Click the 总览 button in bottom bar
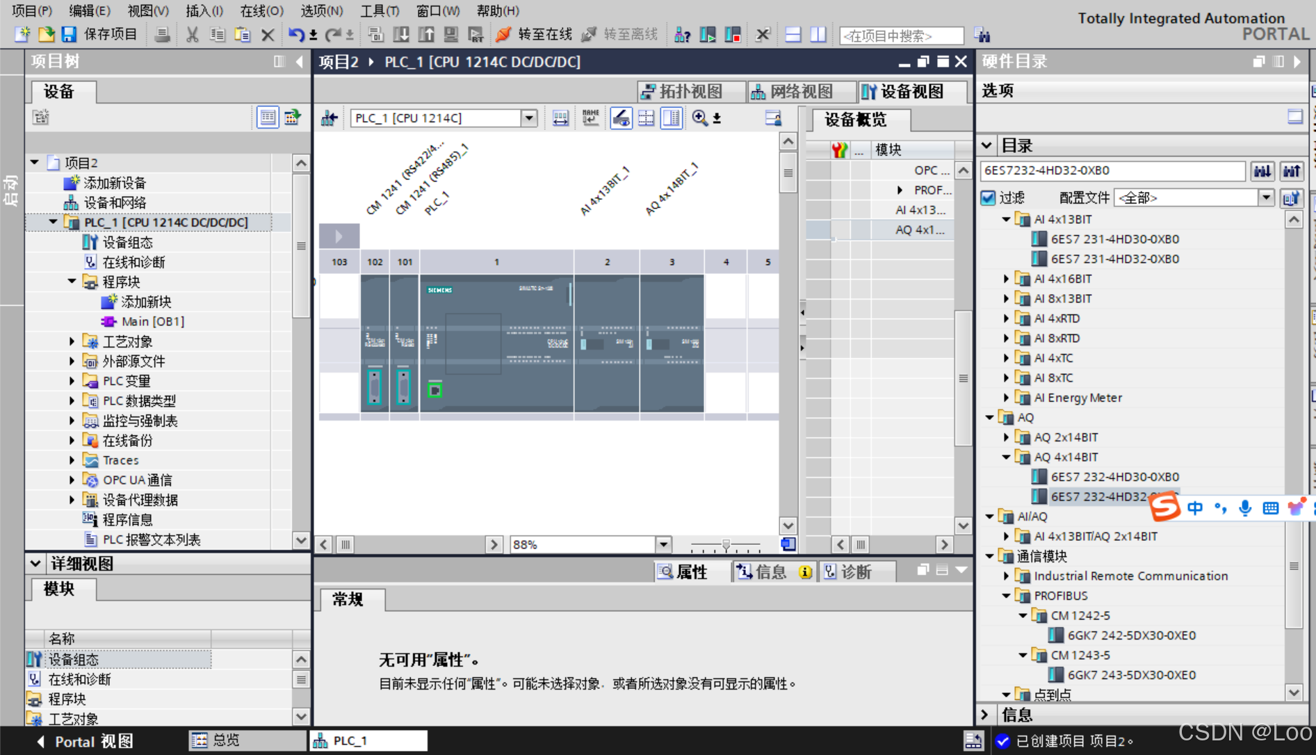The image size is (1316, 755). (247, 740)
